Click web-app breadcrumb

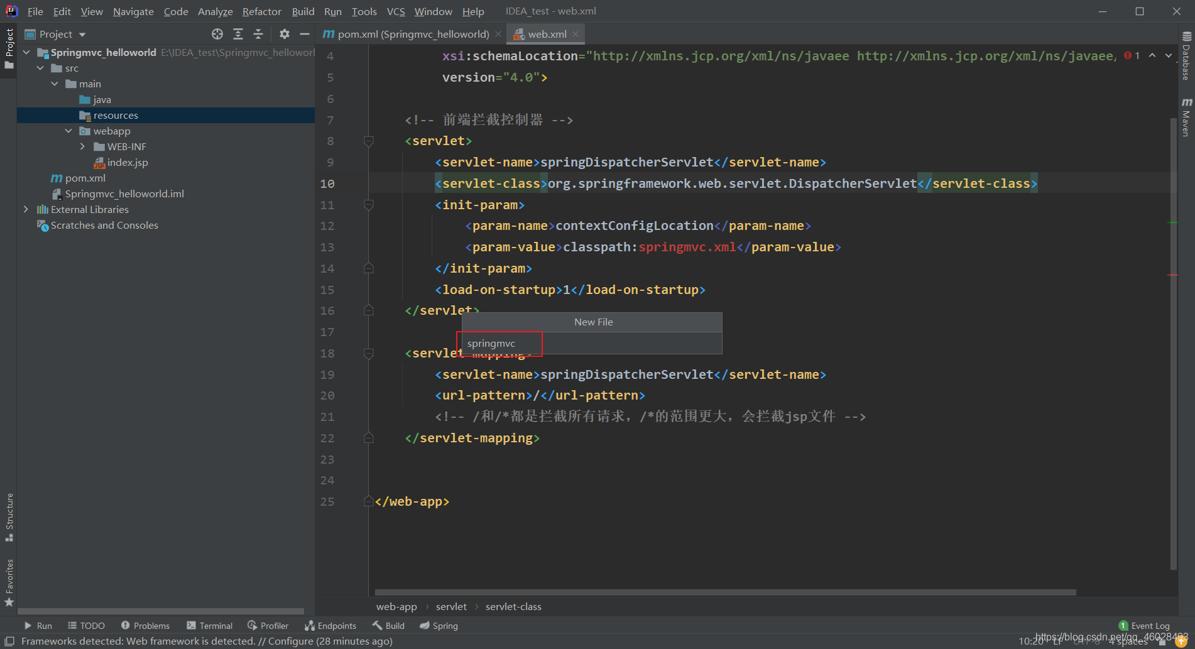[396, 606]
